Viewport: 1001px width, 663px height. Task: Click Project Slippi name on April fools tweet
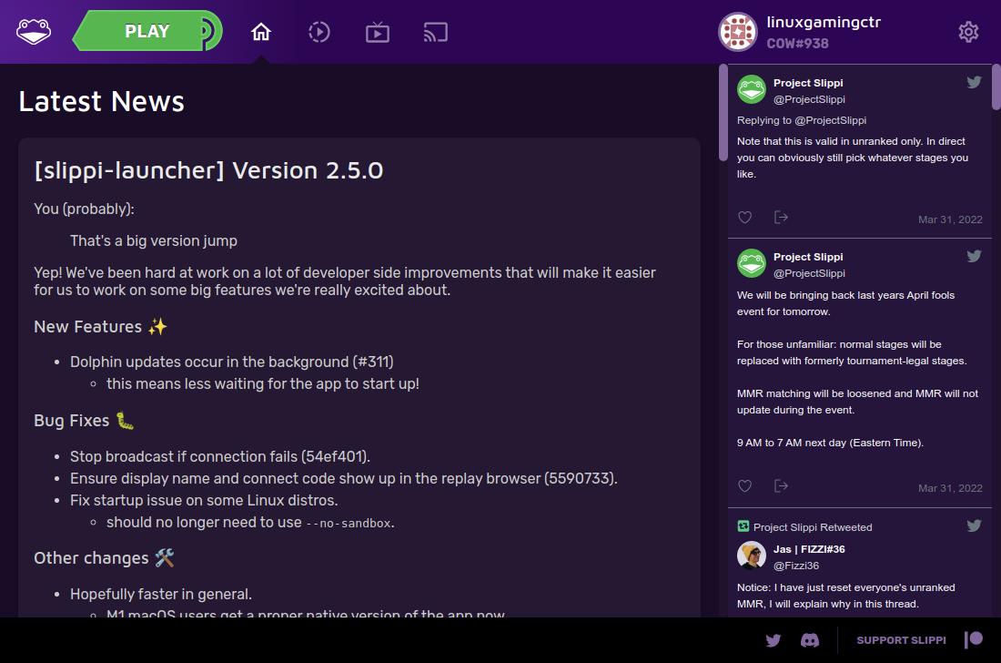[x=808, y=257]
